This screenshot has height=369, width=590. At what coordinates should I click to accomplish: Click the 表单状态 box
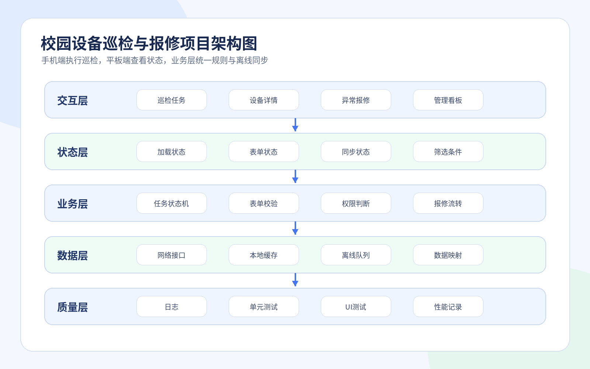[x=264, y=152]
